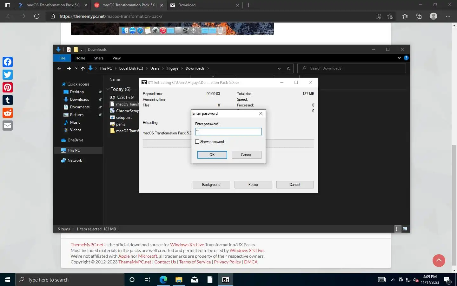The height and width of the screenshot is (286, 457).
Task: Open the View ribbon tab
Action: [116, 58]
